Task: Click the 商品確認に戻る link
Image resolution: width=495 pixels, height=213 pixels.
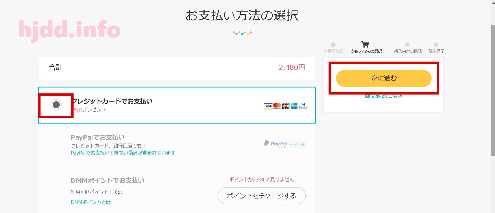Action: [384, 96]
